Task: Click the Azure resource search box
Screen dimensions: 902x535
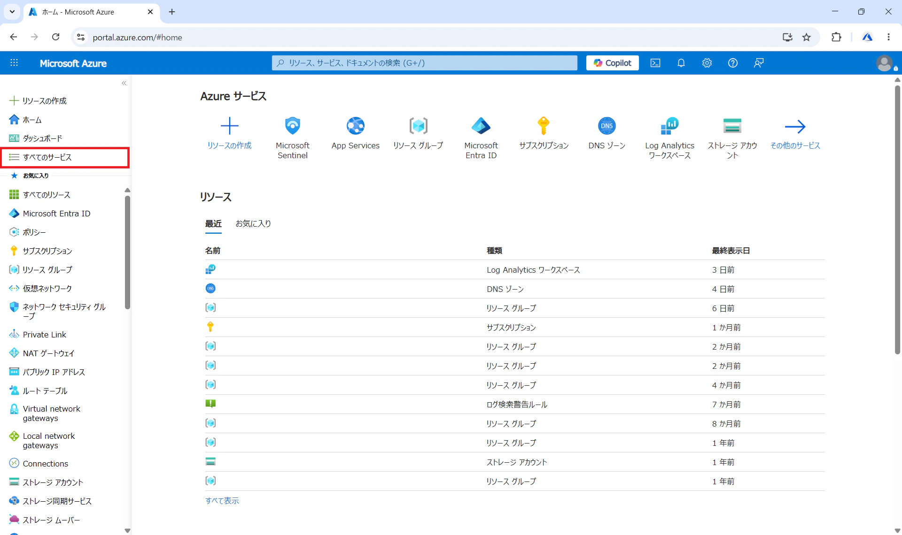Action: click(x=425, y=63)
